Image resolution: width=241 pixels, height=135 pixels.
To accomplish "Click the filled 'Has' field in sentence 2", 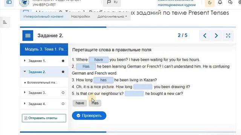I will 86,66.
